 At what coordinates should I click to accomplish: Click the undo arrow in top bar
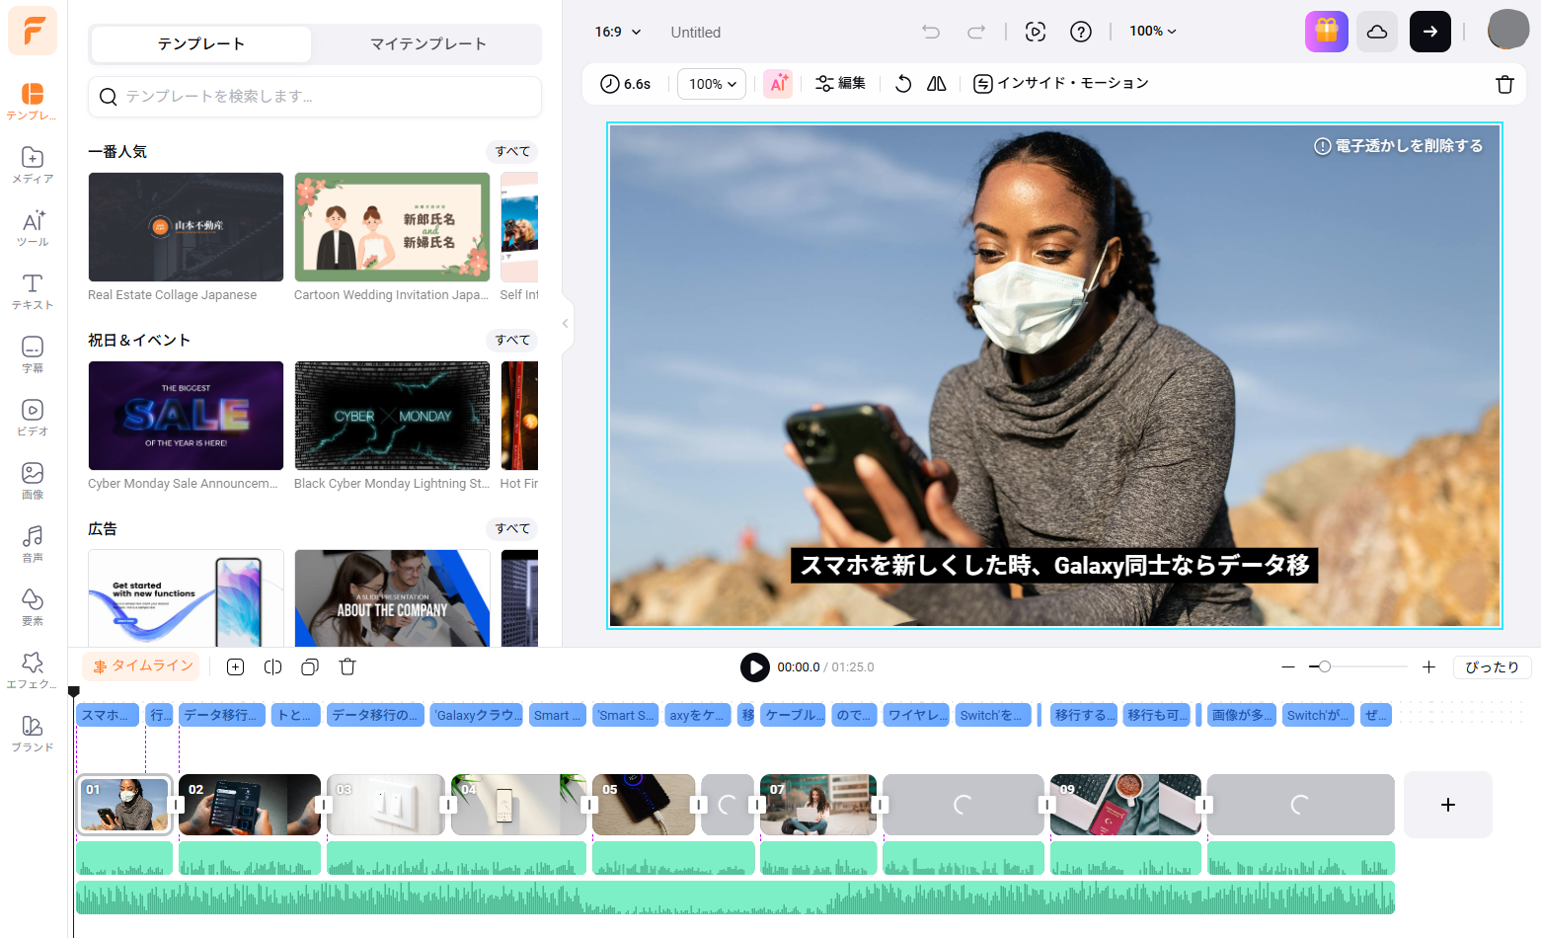(x=931, y=32)
